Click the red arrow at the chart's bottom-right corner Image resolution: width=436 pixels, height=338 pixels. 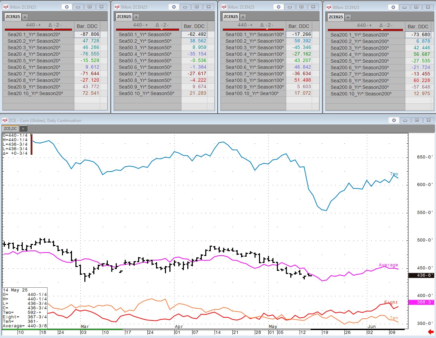coord(430,332)
